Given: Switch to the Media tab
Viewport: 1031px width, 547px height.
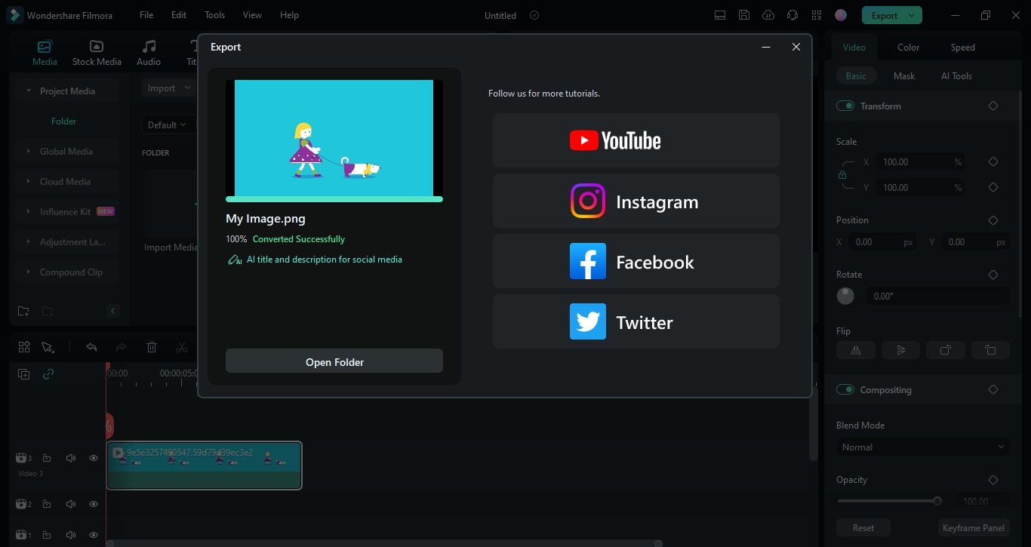Looking at the screenshot, I should [45, 53].
